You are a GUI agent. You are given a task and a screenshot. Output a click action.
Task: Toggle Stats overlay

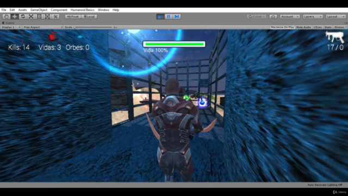click(328, 27)
